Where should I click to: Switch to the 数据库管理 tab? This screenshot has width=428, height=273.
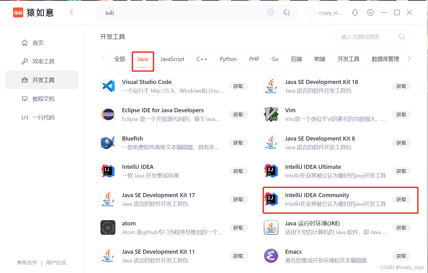[385, 59]
